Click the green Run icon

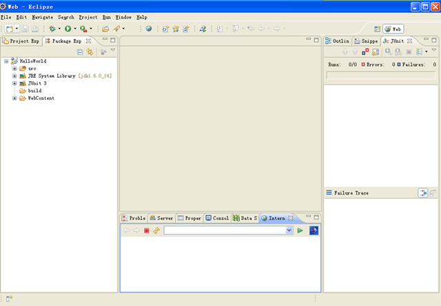point(68,29)
